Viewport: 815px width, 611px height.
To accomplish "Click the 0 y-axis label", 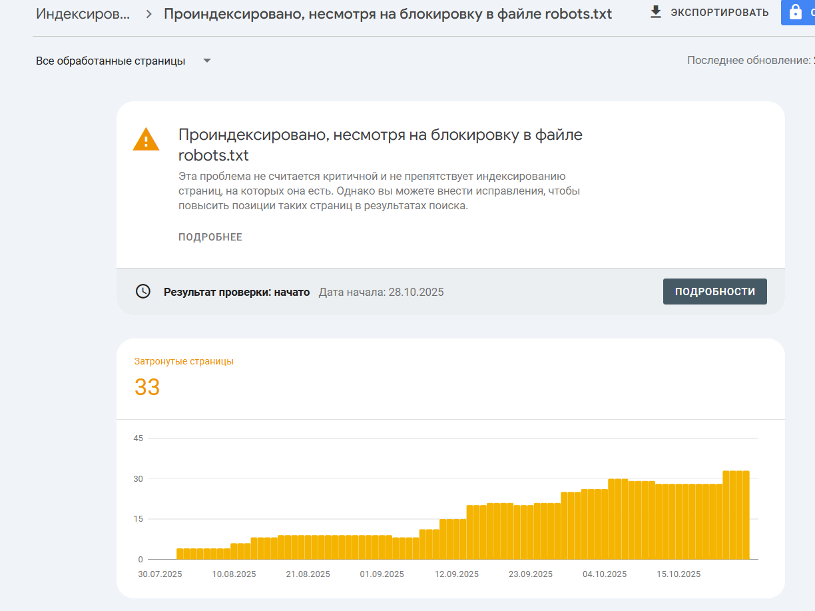I will (x=140, y=560).
